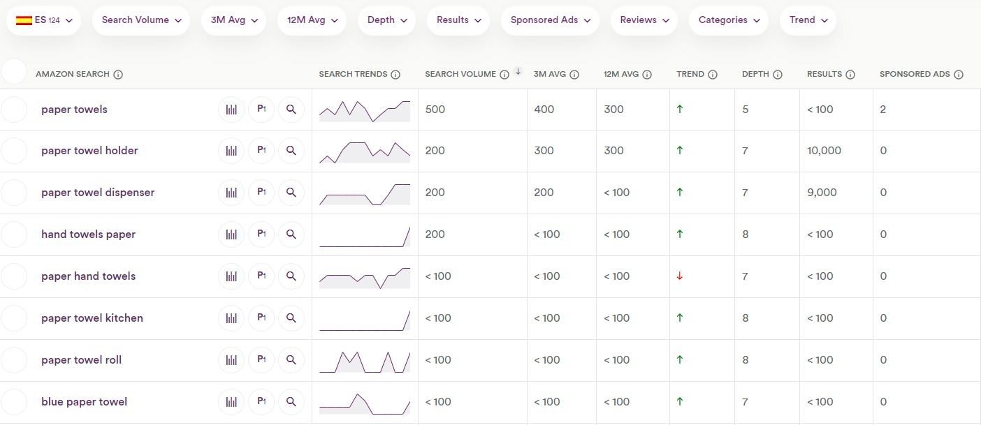
Task: Open bar chart icon for hand towels paper
Action: [x=231, y=234]
